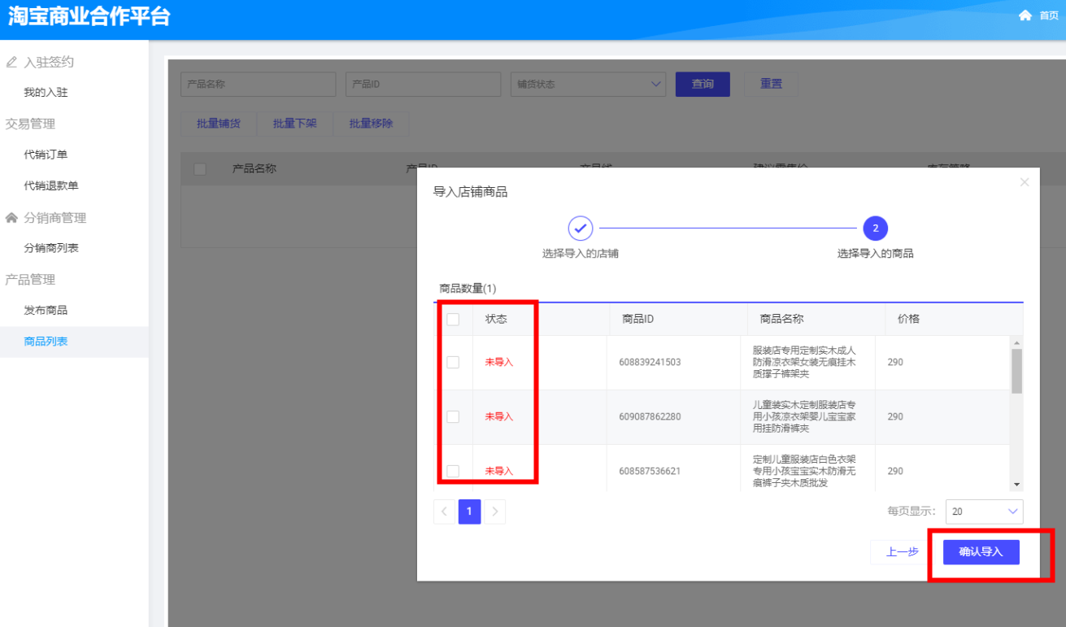The width and height of the screenshot is (1066, 627).
Task: Click the 产品名称 input field
Action: (x=258, y=84)
